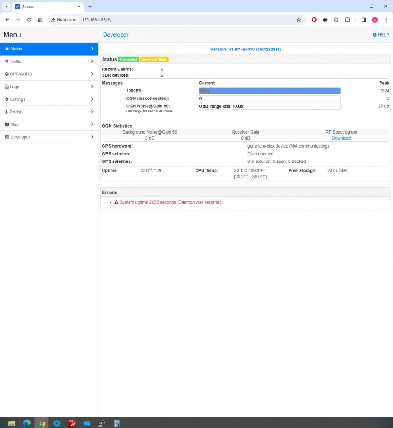This screenshot has height=428, width=393.
Task: Click the red Opera-style extension icon
Action: click(x=314, y=19)
